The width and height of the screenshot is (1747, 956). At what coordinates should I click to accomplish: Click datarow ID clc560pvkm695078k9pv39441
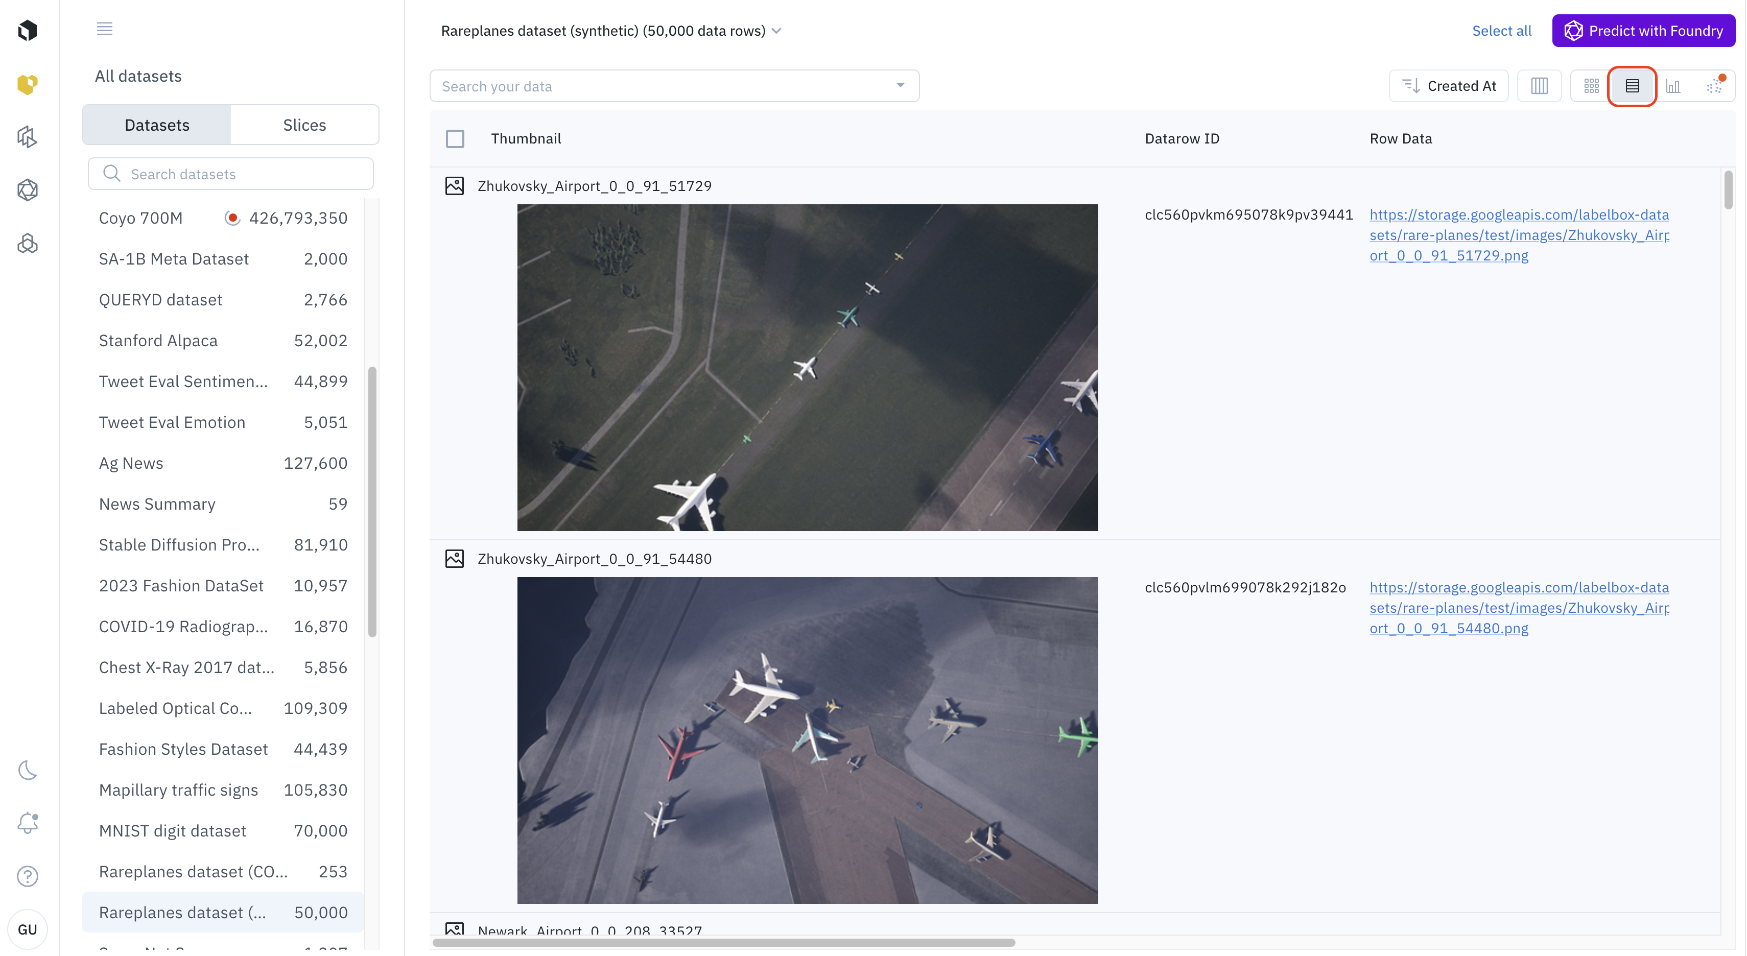tap(1248, 215)
